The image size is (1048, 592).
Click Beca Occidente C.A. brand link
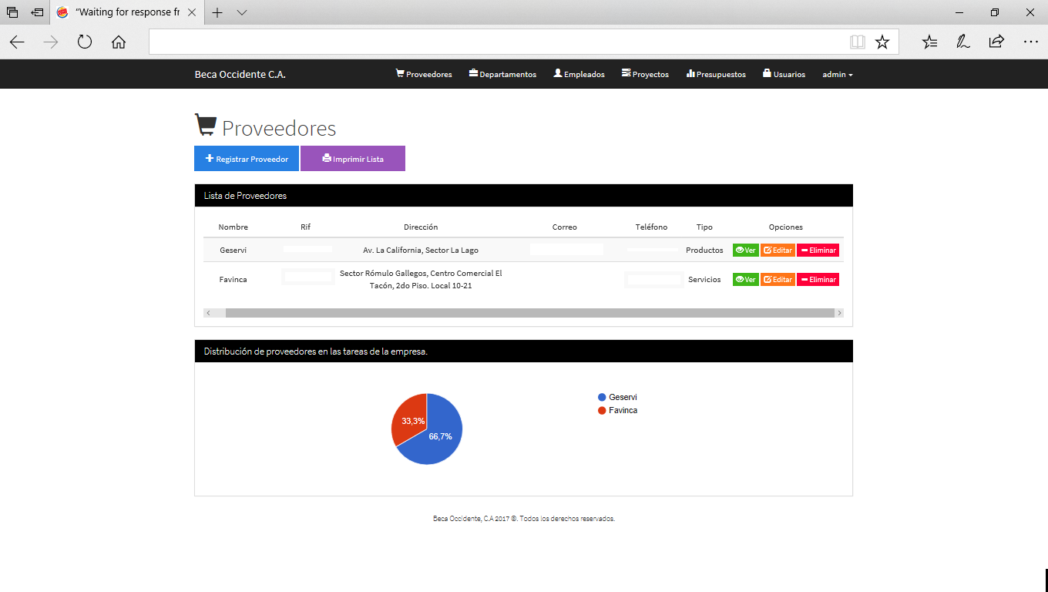coord(240,75)
